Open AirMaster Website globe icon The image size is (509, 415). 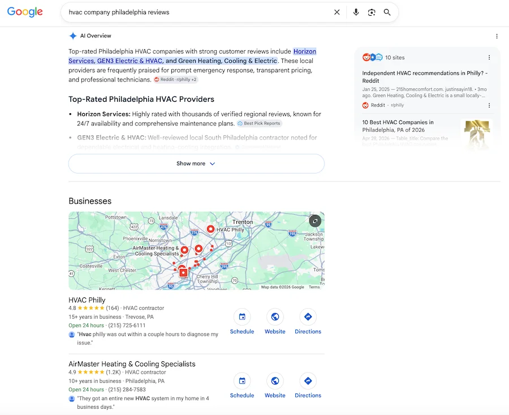(275, 381)
